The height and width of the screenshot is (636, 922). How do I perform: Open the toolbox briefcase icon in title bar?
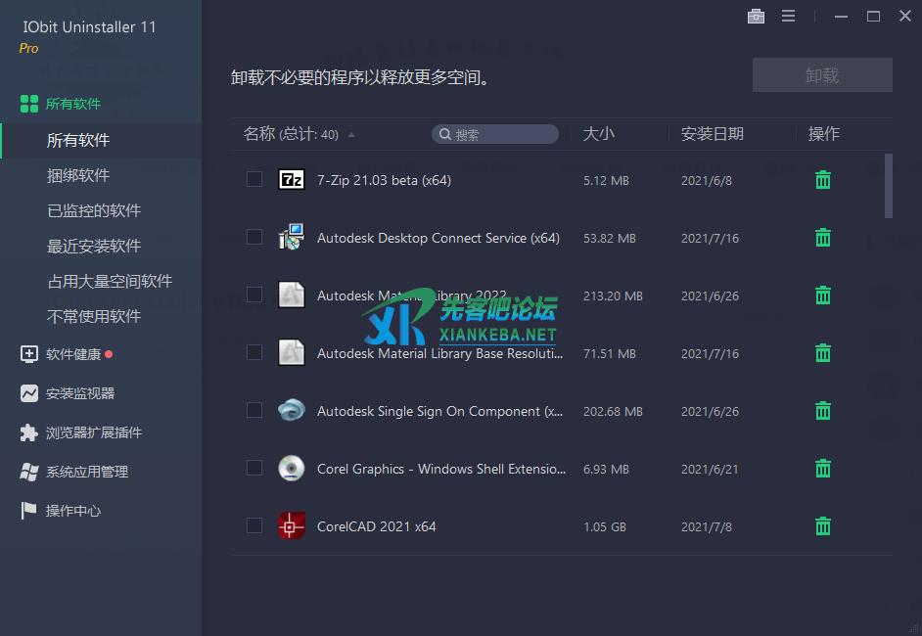(x=756, y=16)
